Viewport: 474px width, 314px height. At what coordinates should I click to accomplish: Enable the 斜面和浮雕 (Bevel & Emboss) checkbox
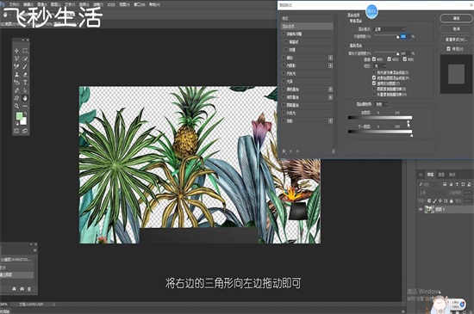[x=284, y=34]
